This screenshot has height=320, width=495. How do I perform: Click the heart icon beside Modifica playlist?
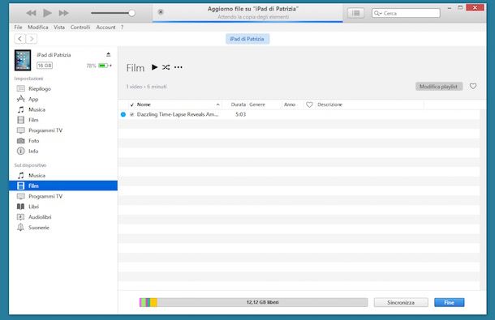point(473,86)
